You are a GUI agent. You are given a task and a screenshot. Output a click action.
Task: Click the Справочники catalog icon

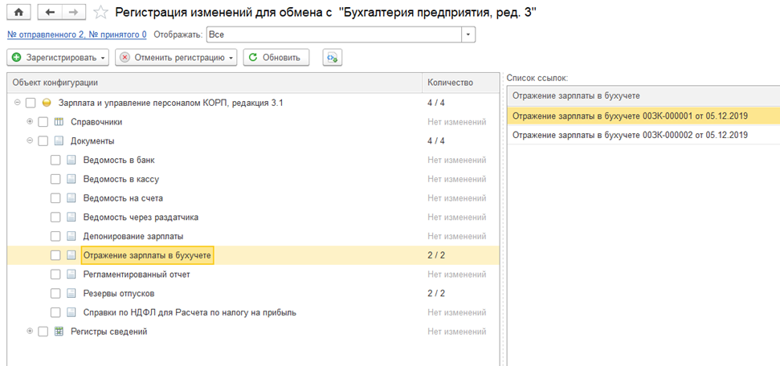[59, 122]
